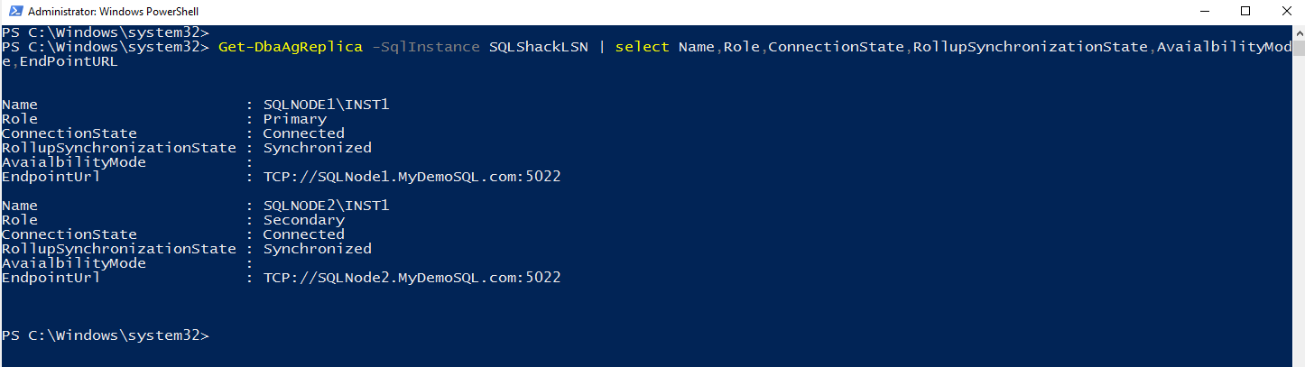Minimize the PowerShell window
The height and width of the screenshot is (367, 1305).
click(1204, 12)
